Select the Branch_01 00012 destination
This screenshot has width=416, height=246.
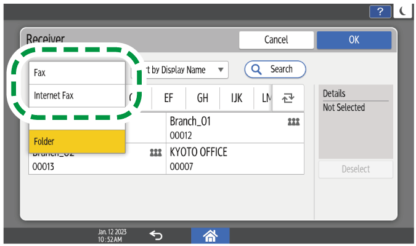(x=235, y=128)
